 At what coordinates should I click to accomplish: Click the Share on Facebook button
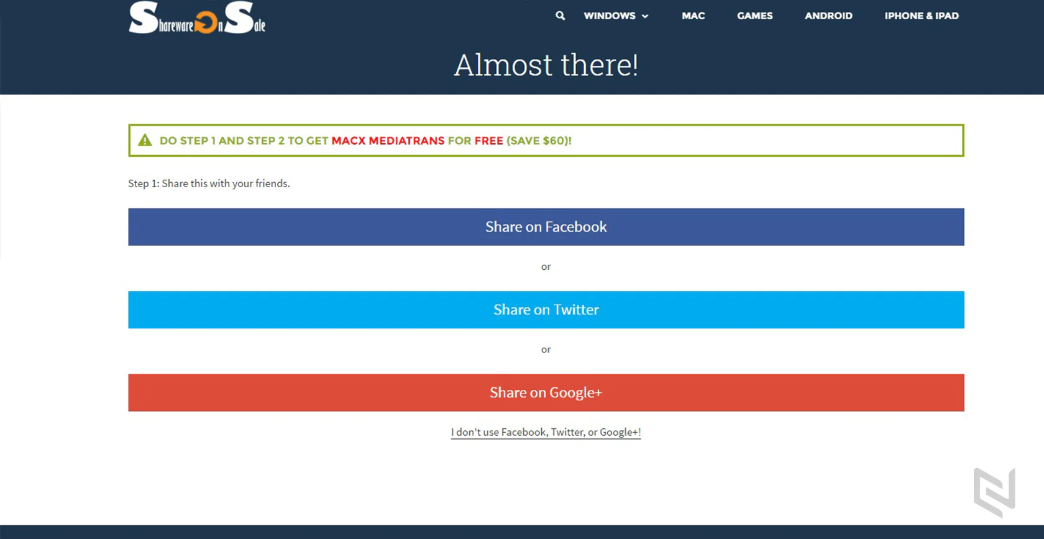click(546, 227)
